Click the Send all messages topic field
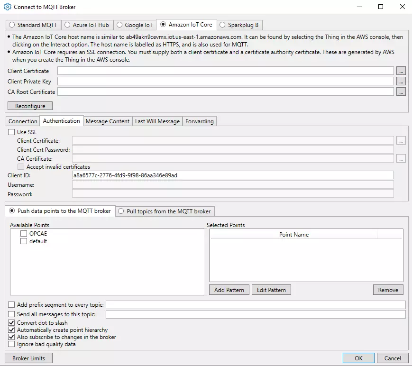The image size is (412, 366). click(x=256, y=314)
